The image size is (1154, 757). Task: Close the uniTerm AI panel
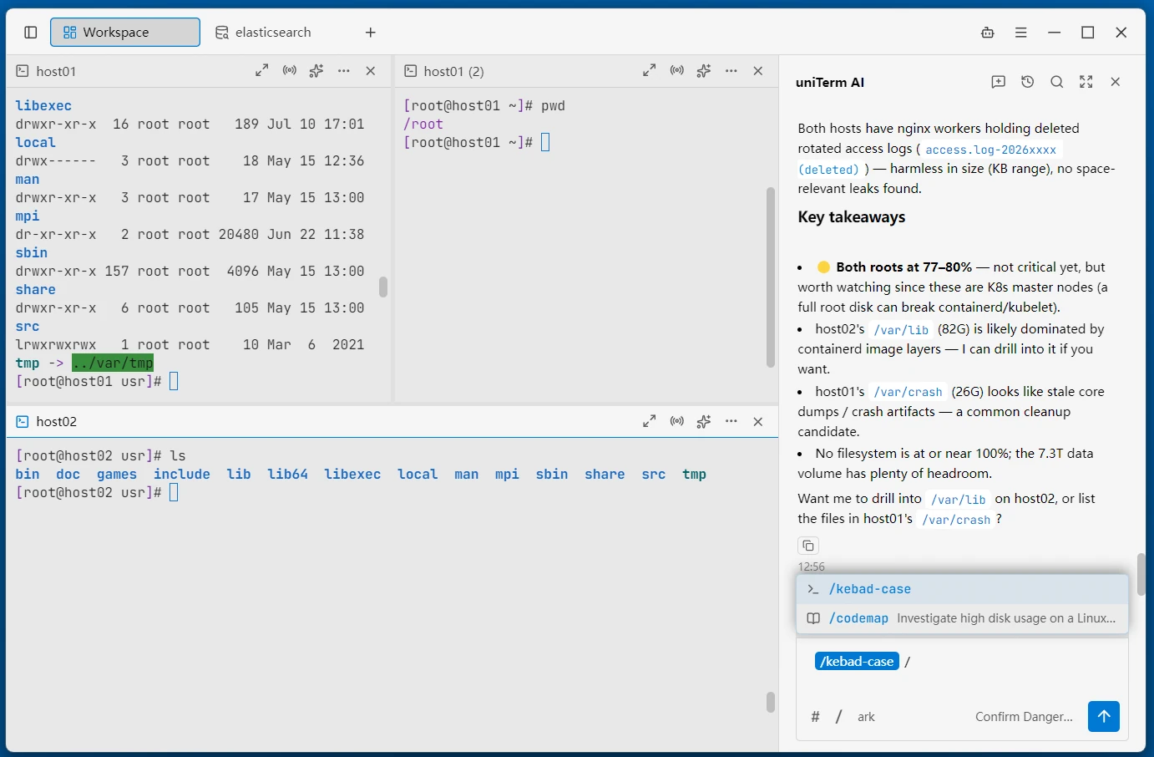[x=1116, y=82]
